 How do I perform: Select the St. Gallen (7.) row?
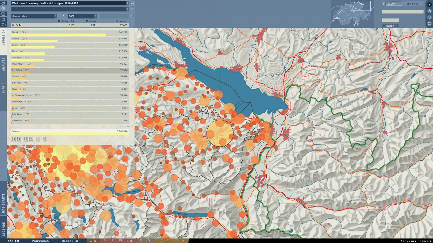pos(70,71)
